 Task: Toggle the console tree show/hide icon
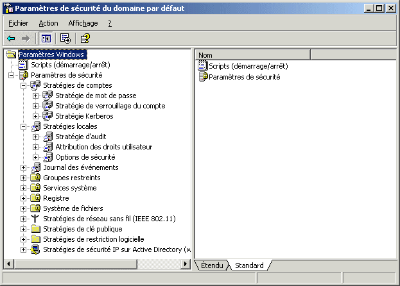click(46, 38)
